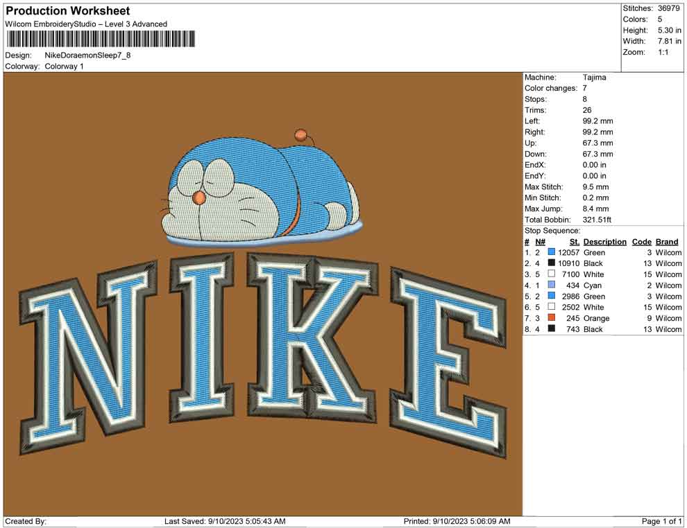Image resolution: width=687 pixels, height=528 pixels.
Task: Click the stitch count '10910' in stop row 2
Action: pos(569,263)
